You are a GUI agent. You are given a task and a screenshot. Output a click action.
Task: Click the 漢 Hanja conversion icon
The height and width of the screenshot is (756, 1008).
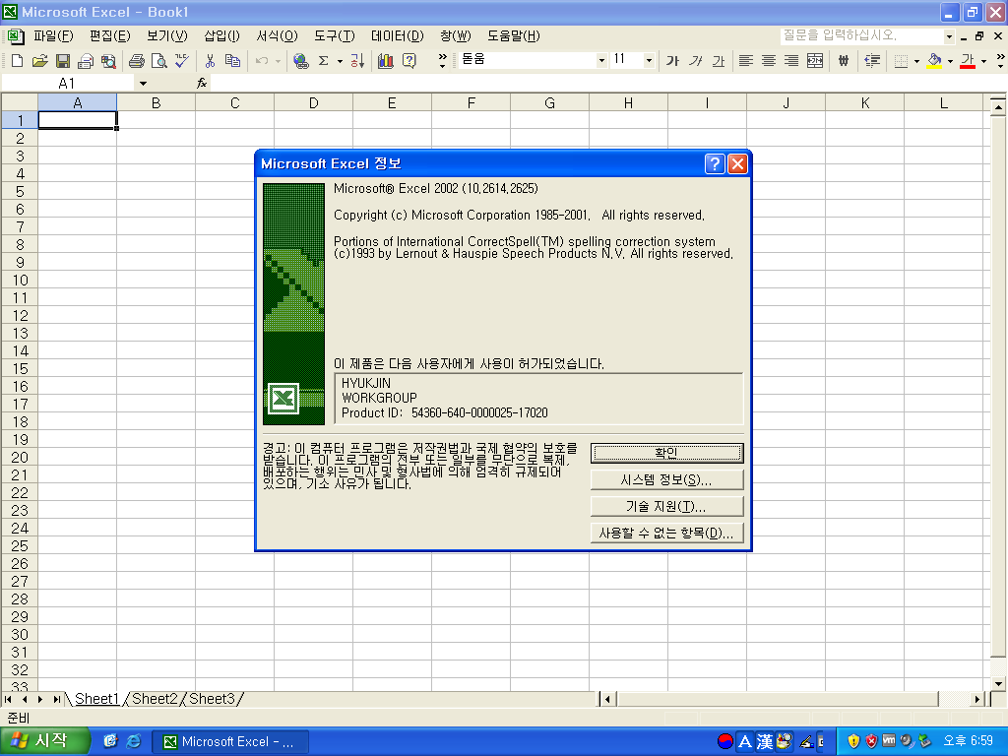click(x=764, y=741)
